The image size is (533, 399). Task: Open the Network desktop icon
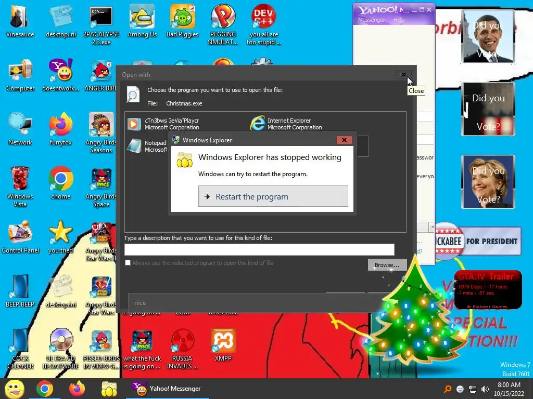click(x=20, y=129)
